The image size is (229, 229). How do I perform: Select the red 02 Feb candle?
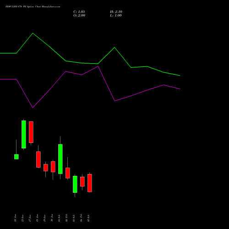click(x=68, y=173)
